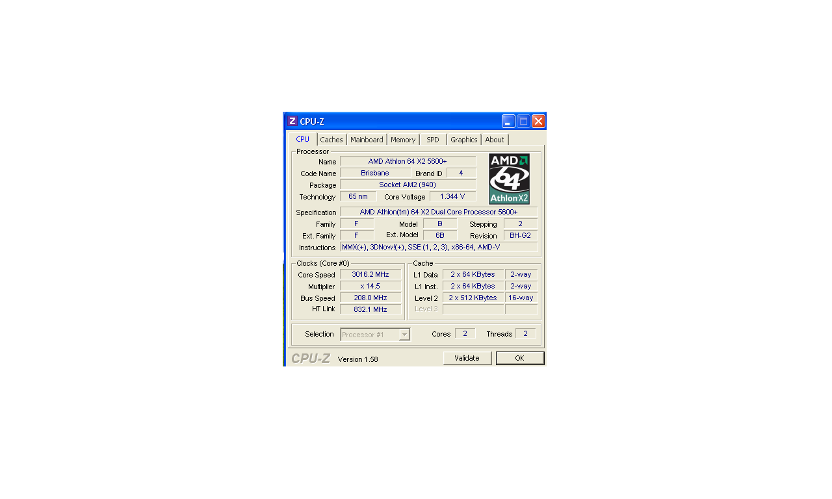Click the L1 Data size 2 x 64 KBytes
This screenshot has height=499, width=832.
pos(473,274)
